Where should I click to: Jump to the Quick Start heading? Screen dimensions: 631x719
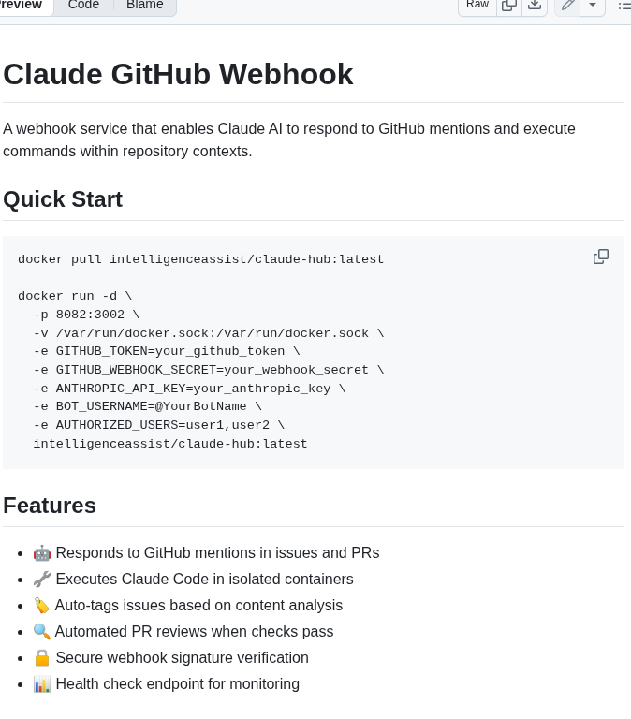[x=63, y=199]
